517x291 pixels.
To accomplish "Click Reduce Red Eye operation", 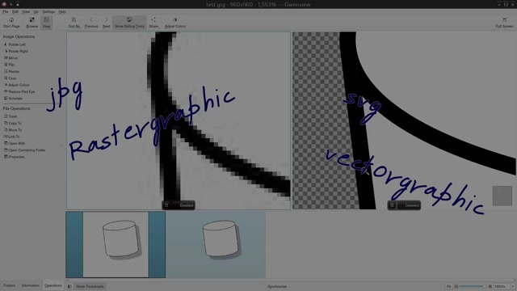I will [x=19, y=91].
